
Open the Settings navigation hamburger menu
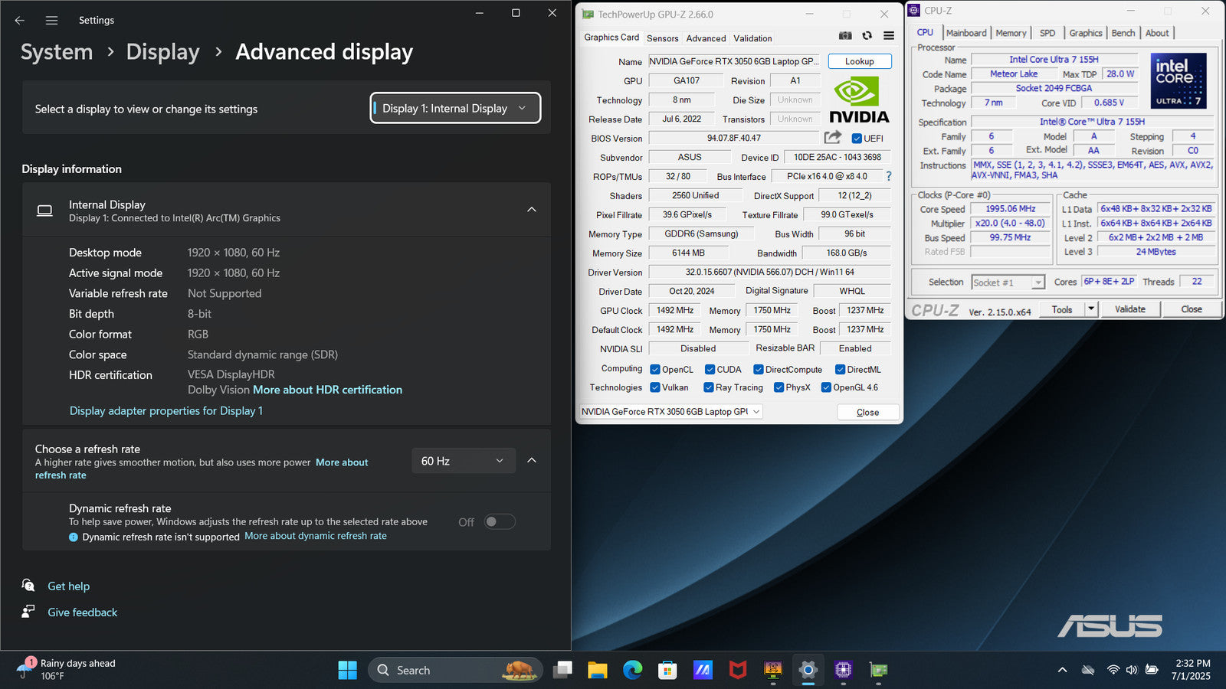51,21
